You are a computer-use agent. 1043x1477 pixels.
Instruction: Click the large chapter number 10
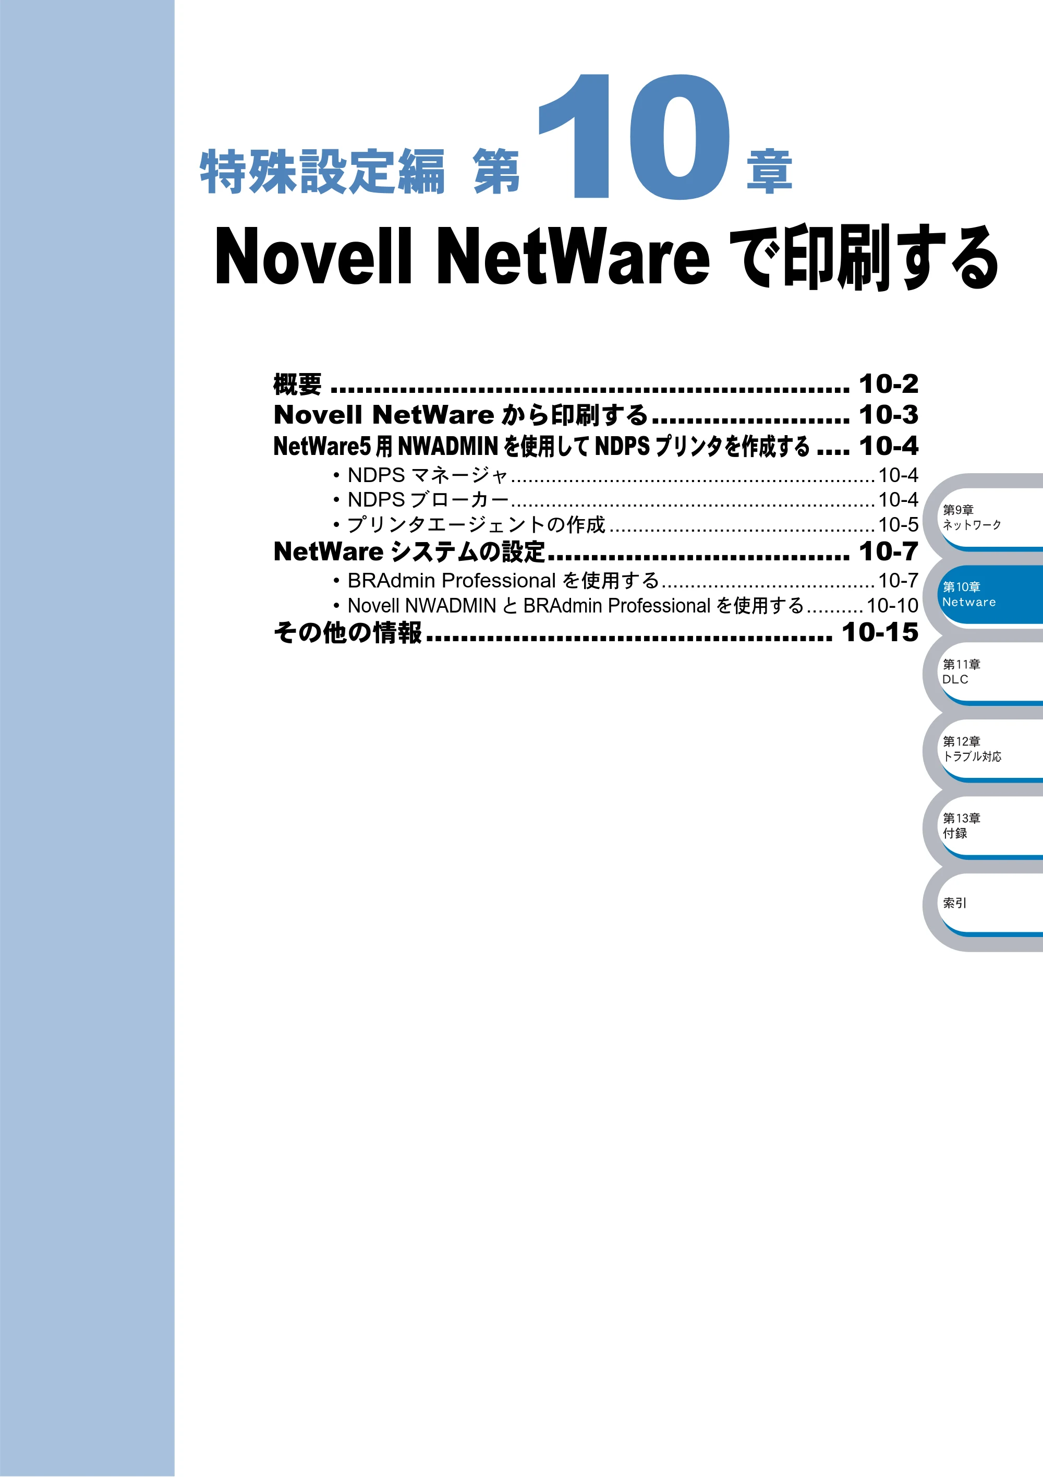click(634, 136)
